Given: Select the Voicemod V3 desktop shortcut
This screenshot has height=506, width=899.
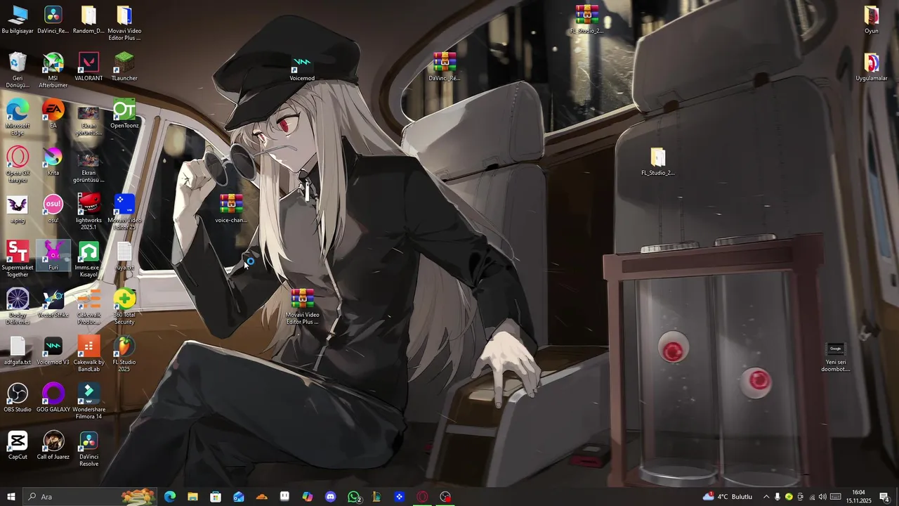Looking at the screenshot, I should (53, 351).
